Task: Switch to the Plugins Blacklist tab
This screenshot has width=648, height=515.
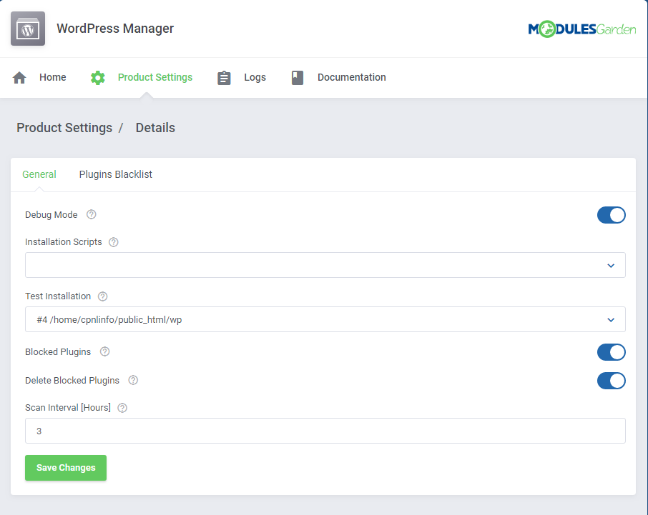Action: 116,174
